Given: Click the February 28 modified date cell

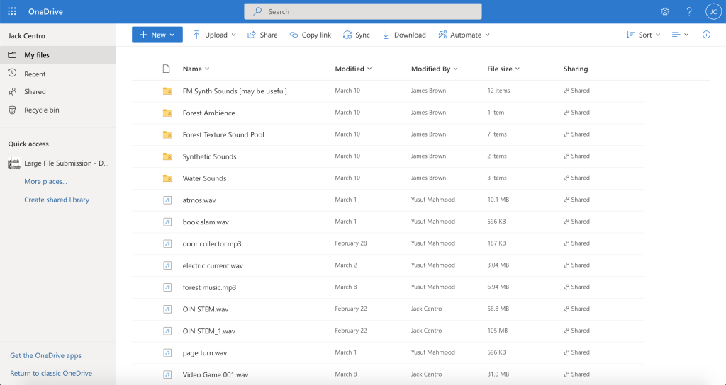Looking at the screenshot, I should pos(350,243).
